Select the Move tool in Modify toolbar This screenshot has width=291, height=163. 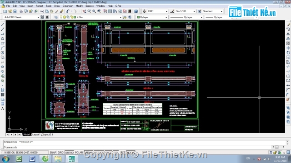click(x=288, y=48)
